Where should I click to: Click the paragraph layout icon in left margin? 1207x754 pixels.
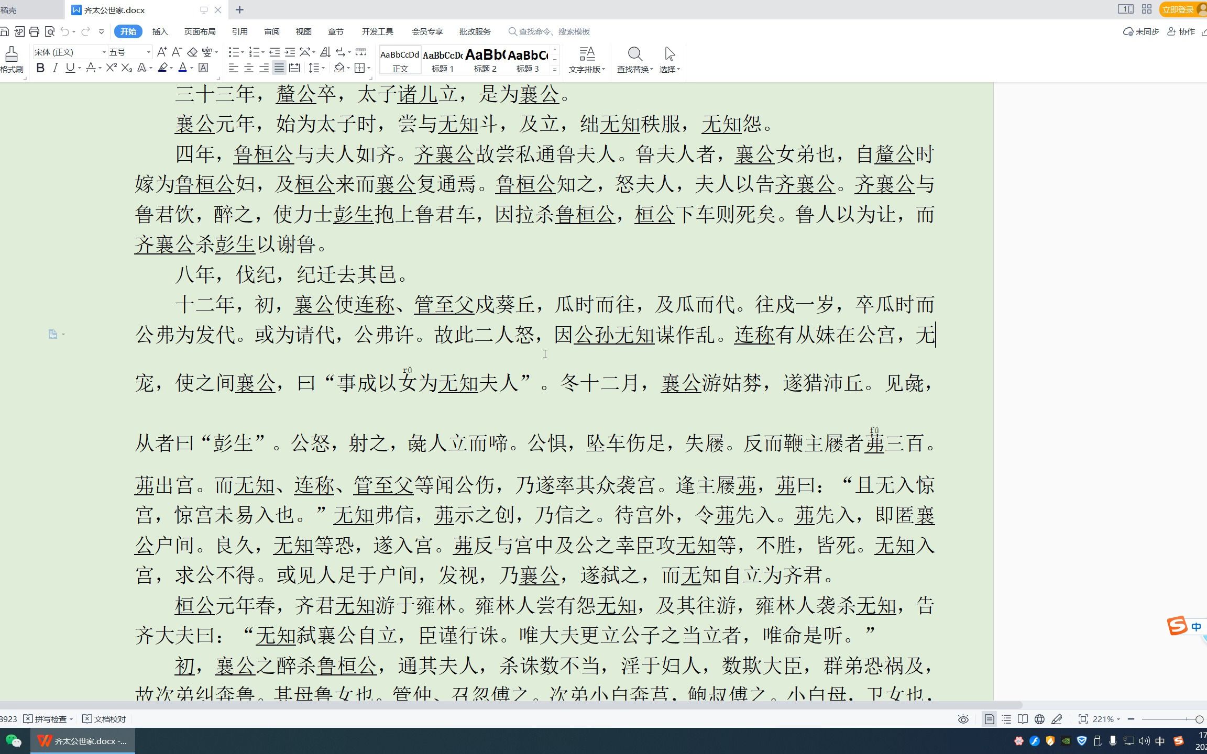pyautogui.click(x=53, y=334)
